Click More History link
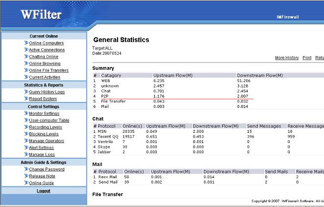This screenshot has height=207, width=324. pos(287,58)
